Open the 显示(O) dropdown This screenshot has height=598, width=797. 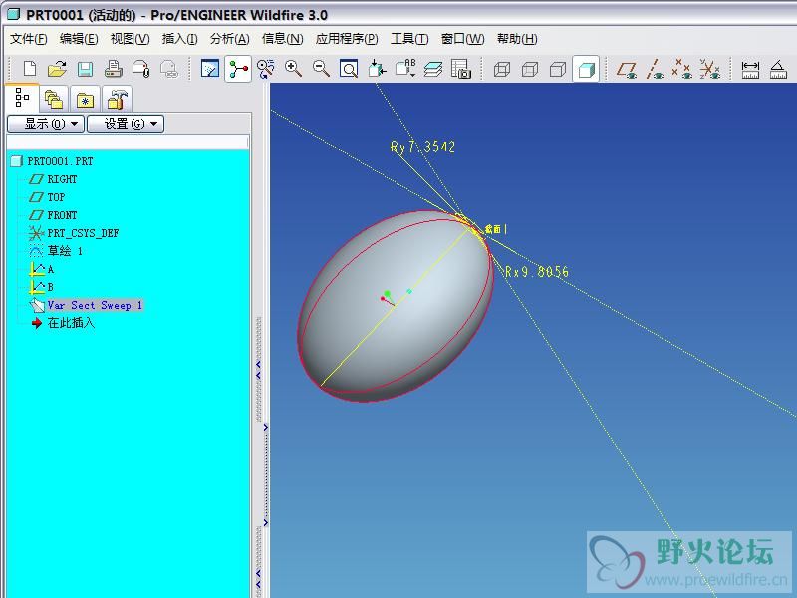pyautogui.click(x=46, y=124)
